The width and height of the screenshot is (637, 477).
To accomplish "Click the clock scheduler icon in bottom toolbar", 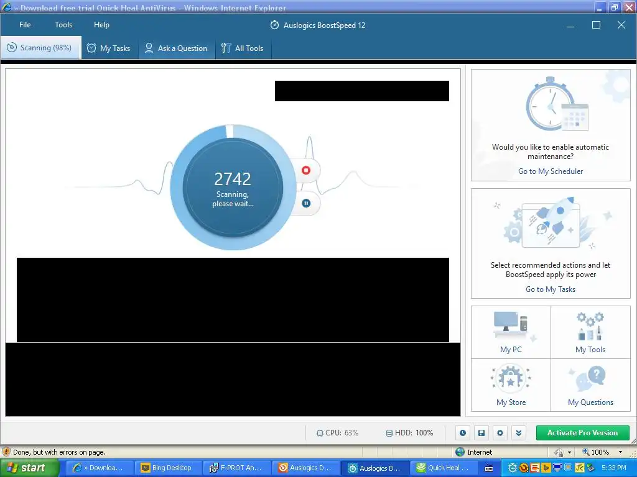I will [463, 433].
